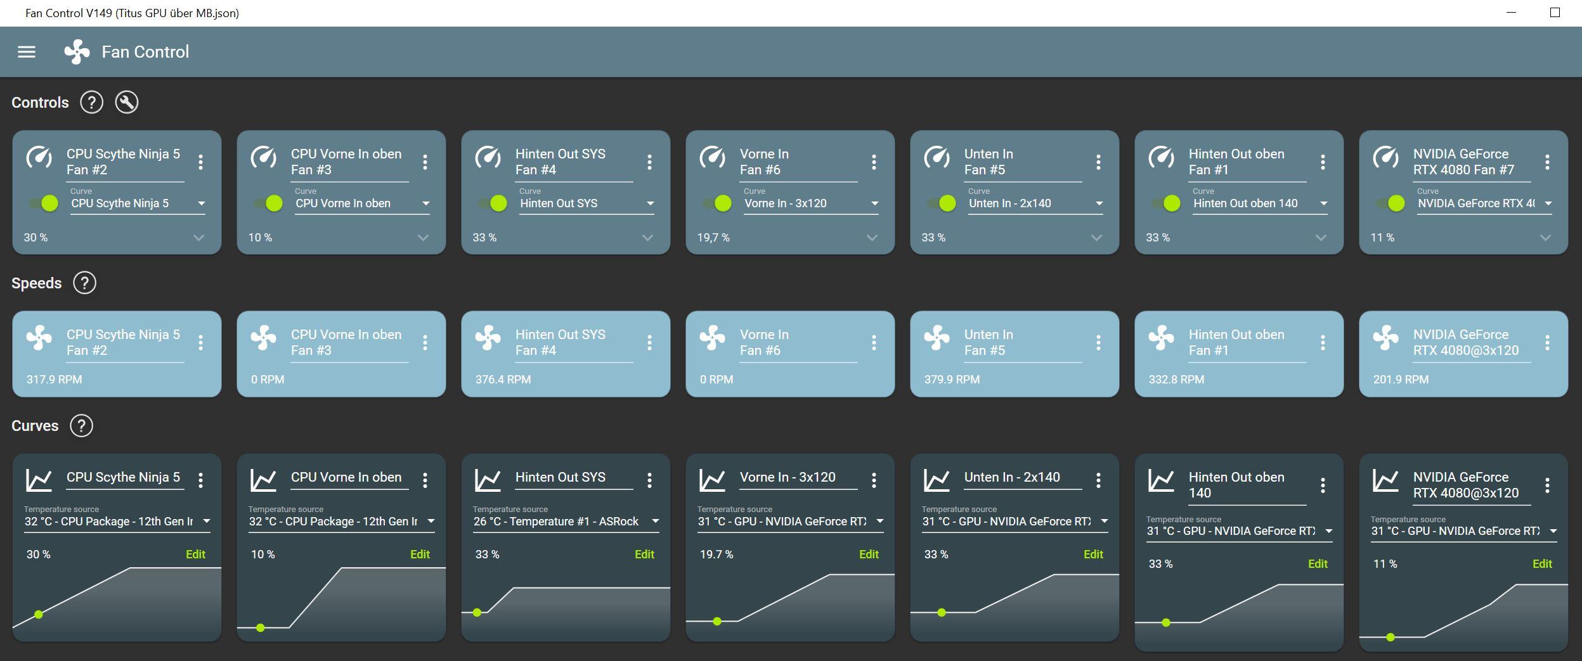Open options menu for Unten In - 2x140 curve
Screen dimensions: 1582x661
(1099, 480)
